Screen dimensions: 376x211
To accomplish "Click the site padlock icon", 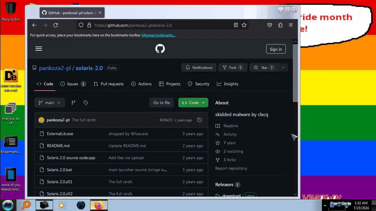I will (x=89, y=25).
